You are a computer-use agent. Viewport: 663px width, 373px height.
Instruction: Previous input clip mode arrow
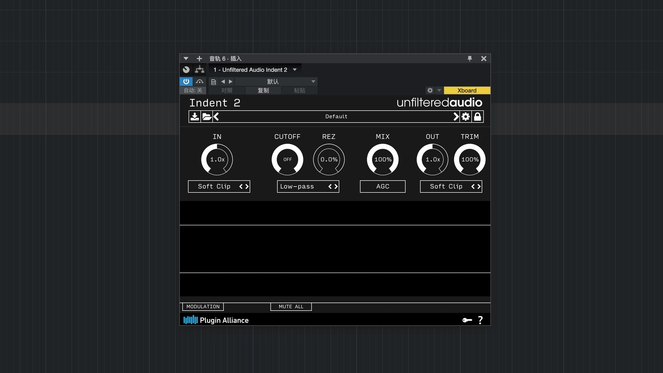(241, 186)
